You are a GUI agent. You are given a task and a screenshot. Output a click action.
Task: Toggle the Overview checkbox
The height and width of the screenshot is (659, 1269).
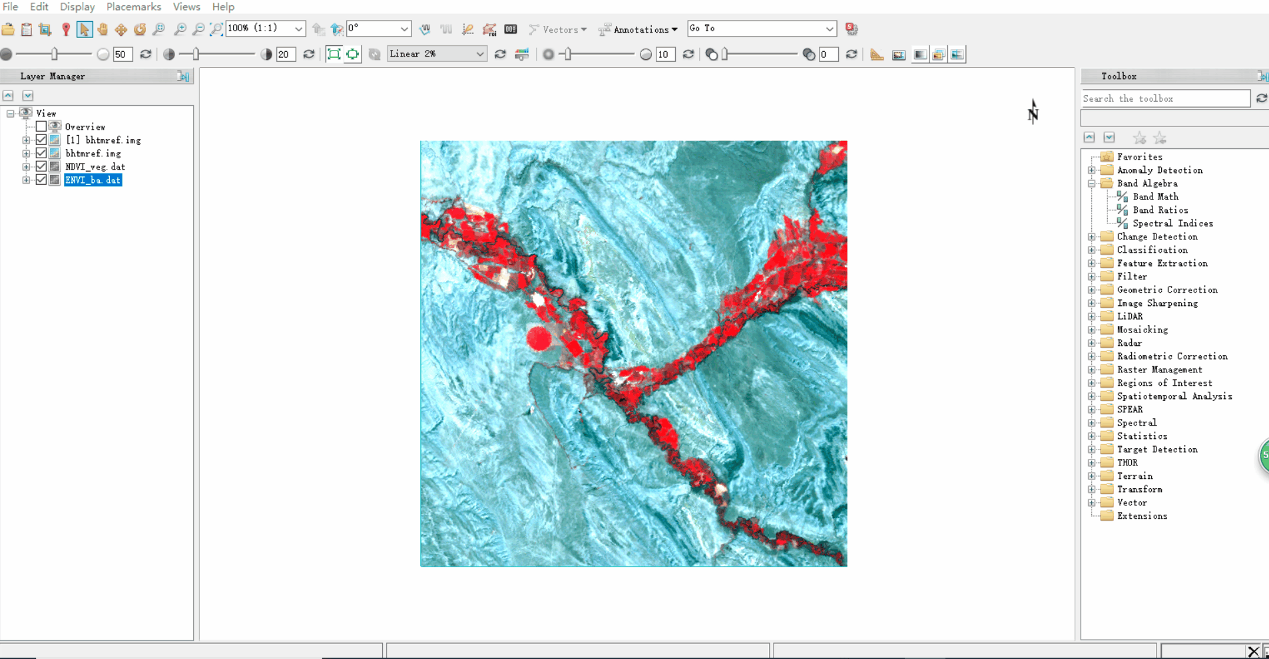coord(41,126)
